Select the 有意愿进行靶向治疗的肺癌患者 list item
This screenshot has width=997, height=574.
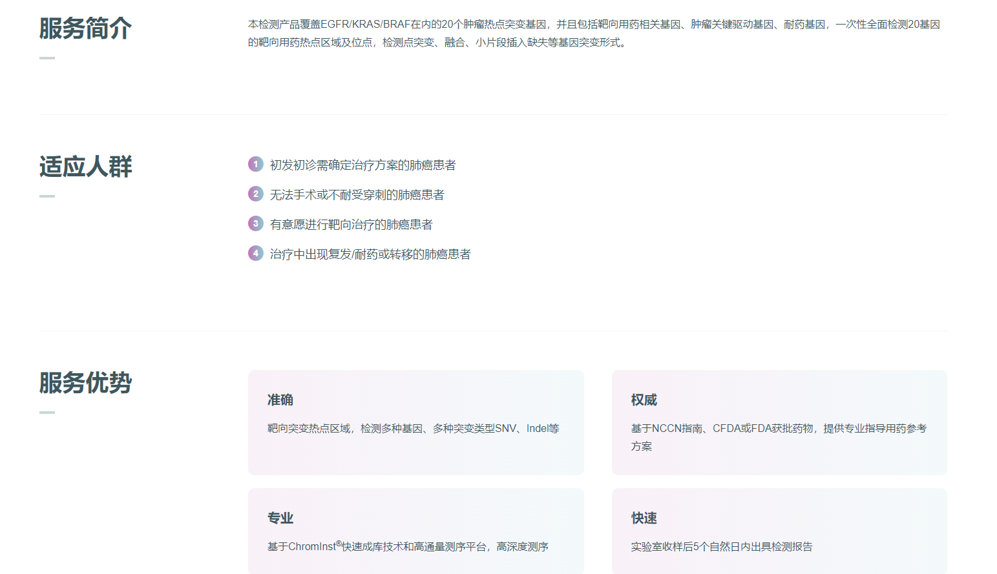point(351,225)
